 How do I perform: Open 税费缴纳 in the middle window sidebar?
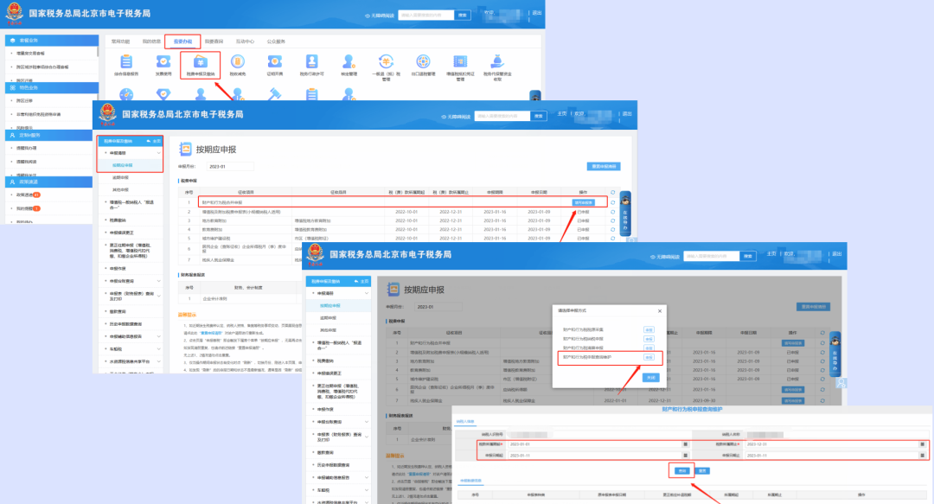[118, 220]
